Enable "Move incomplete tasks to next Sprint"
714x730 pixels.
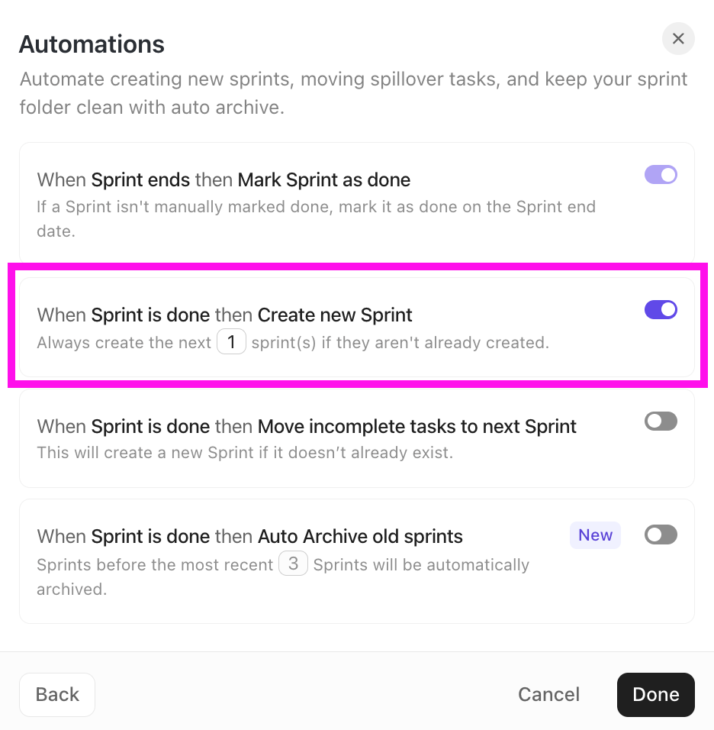click(661, 421)
